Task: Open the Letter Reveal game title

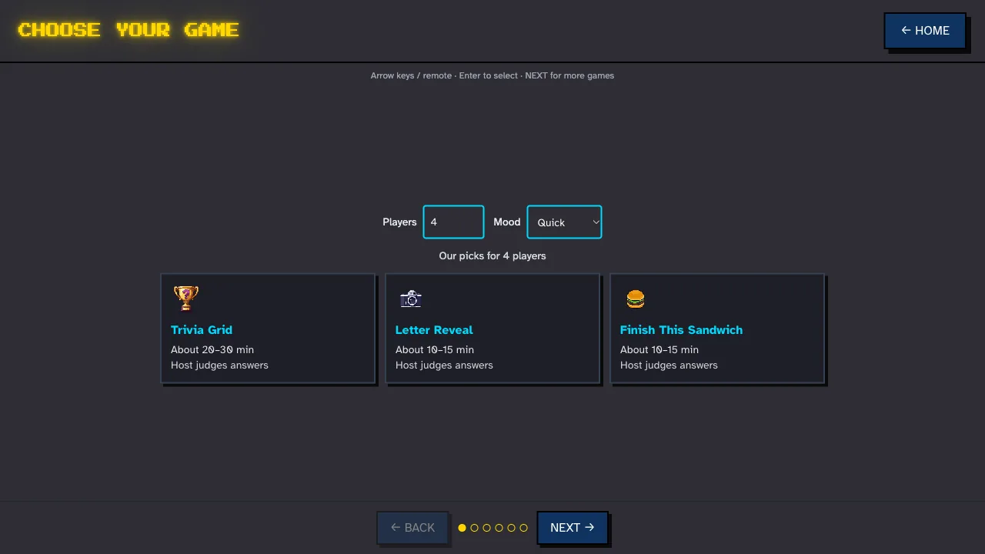Action: click(x=434, y=329)
